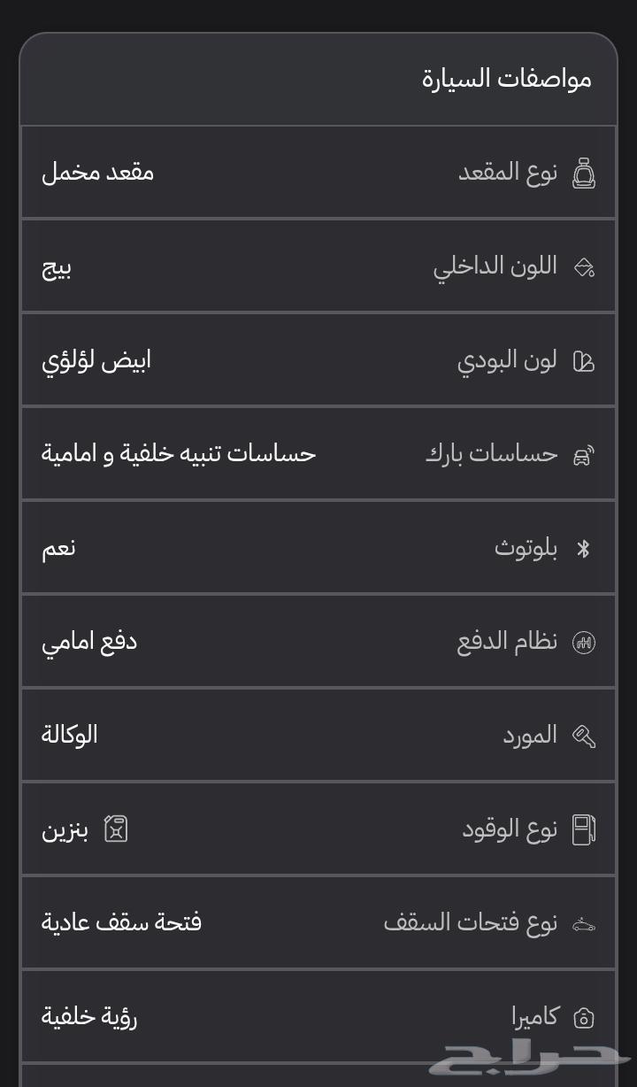Click the الوكالة supplier value
This screenshot has height=1087, width=637.
pos(69,735)
